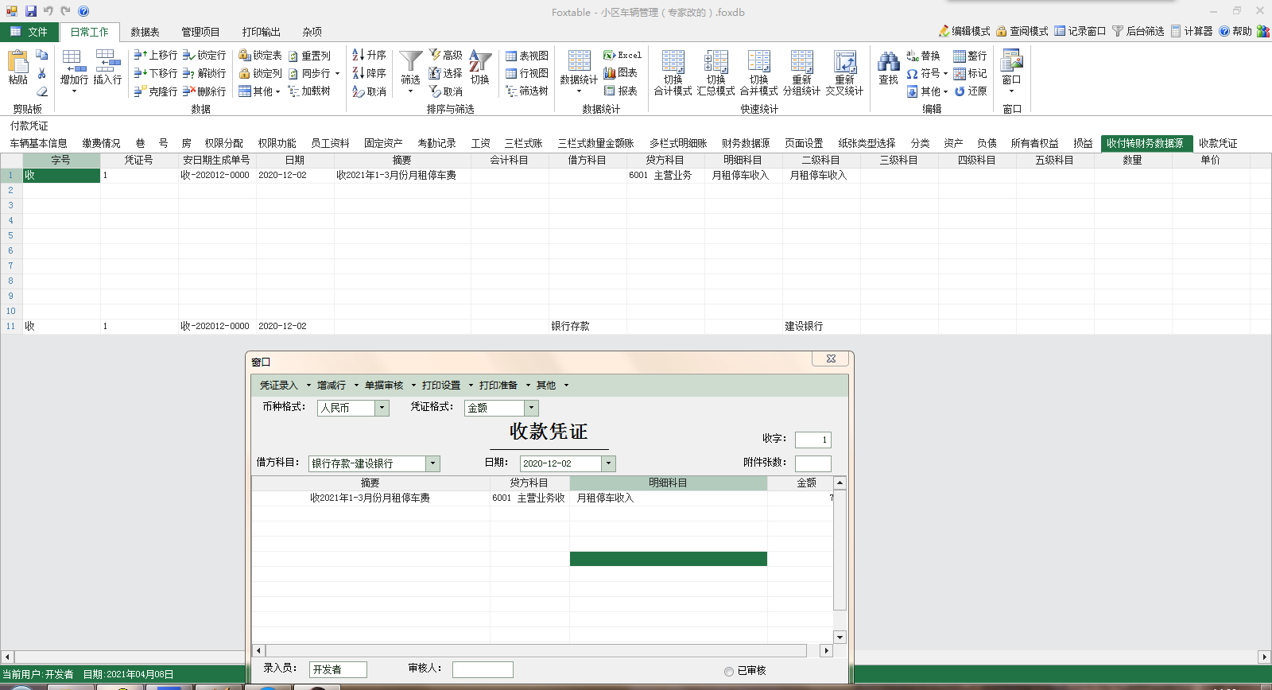Click the 收字 number input field
1272x690 pixels.
click(x=812, y=440)
